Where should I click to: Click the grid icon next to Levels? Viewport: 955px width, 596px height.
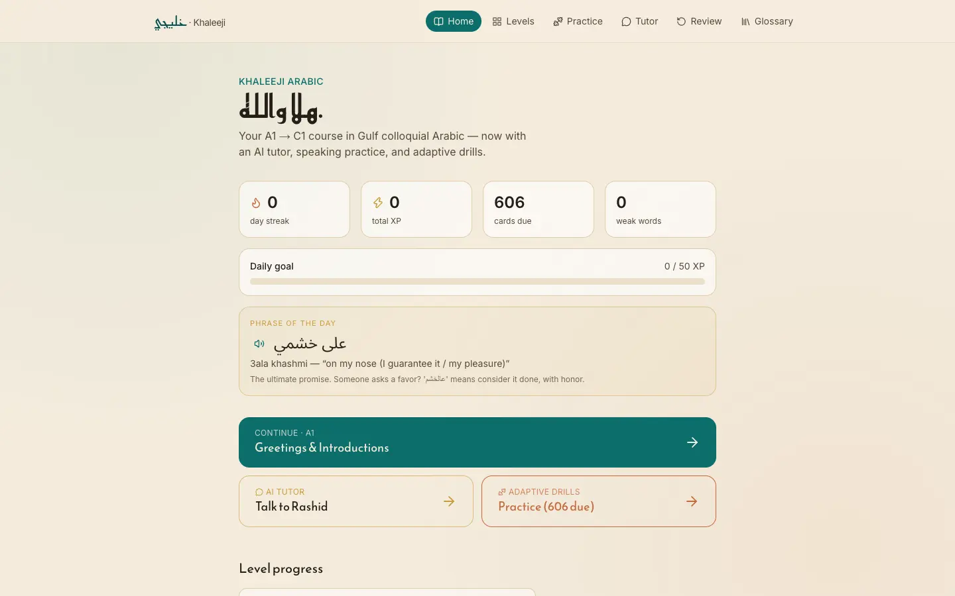(x=497, y=22)
